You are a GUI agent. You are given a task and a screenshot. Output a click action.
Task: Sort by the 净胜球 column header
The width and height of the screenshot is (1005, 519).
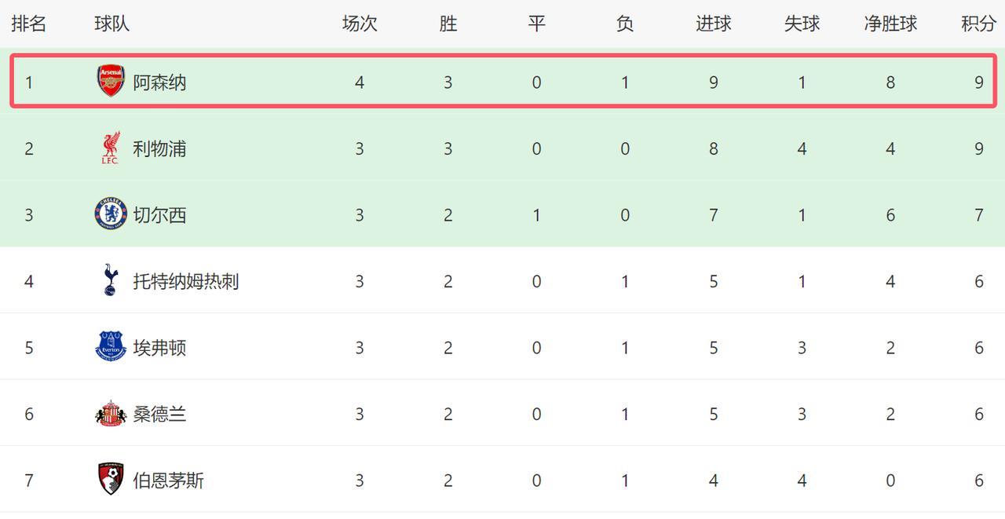[890, 24]
